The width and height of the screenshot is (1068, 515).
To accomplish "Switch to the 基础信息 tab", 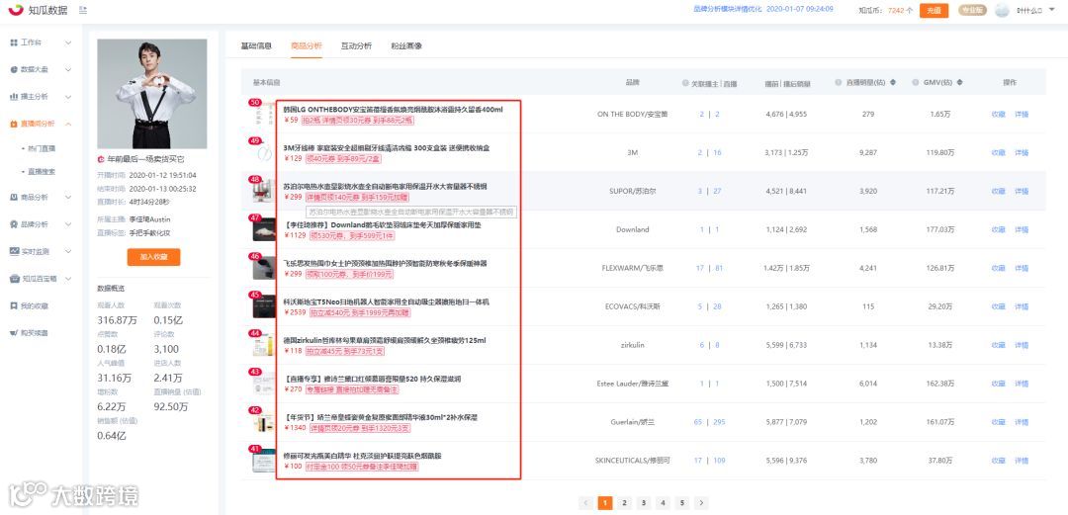I will click(x=256, y=46).
